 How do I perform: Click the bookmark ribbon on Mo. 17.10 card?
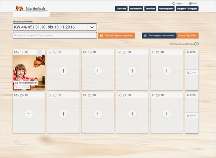tap(40, 53)
